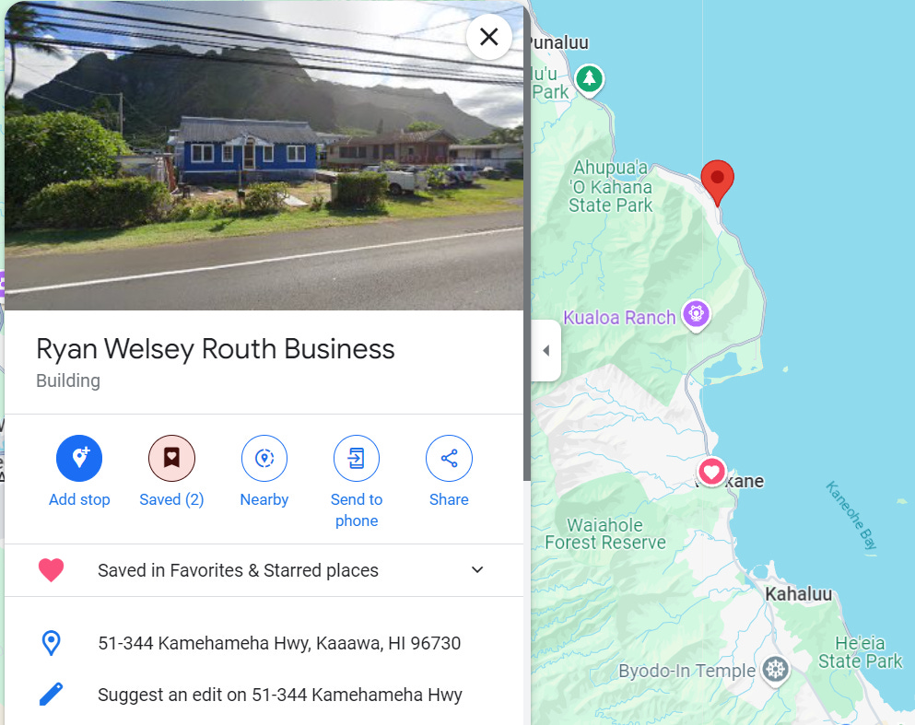This screenshot has height=725, width=915.
Task: Click the pink heart beside Saved in Favorites
Action: click(x=52, y=570)
